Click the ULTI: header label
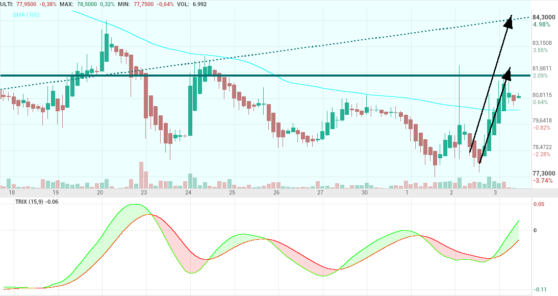The image size is (558, 296). [8, 4]
